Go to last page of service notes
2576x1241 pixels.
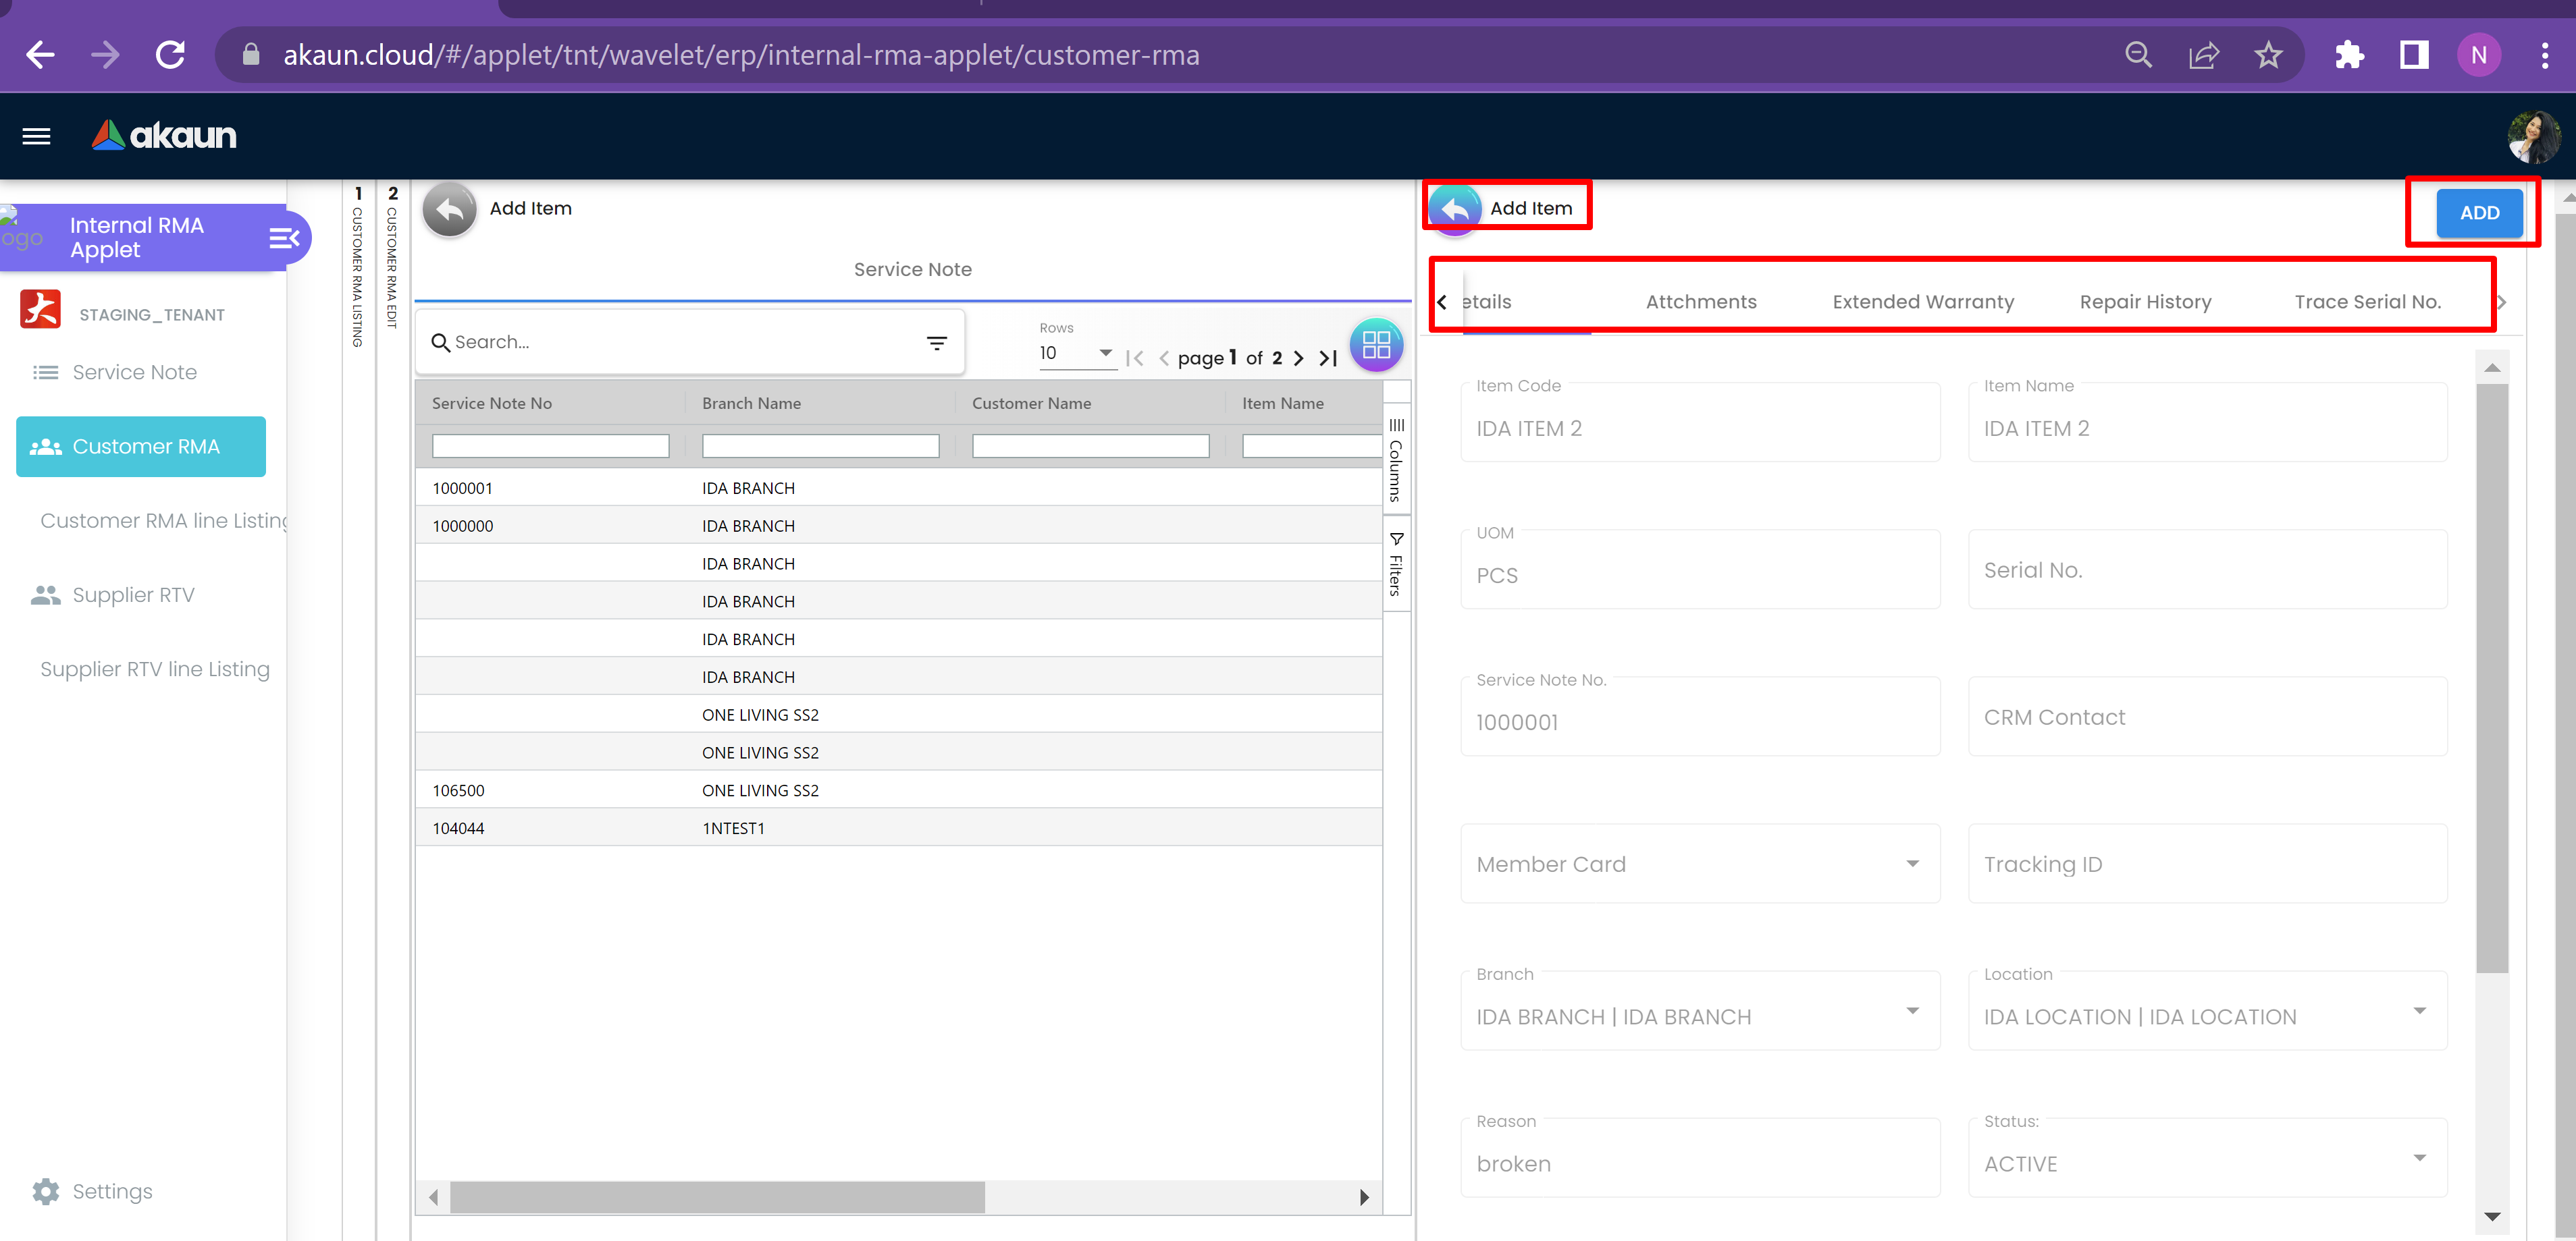[1328, 358]
